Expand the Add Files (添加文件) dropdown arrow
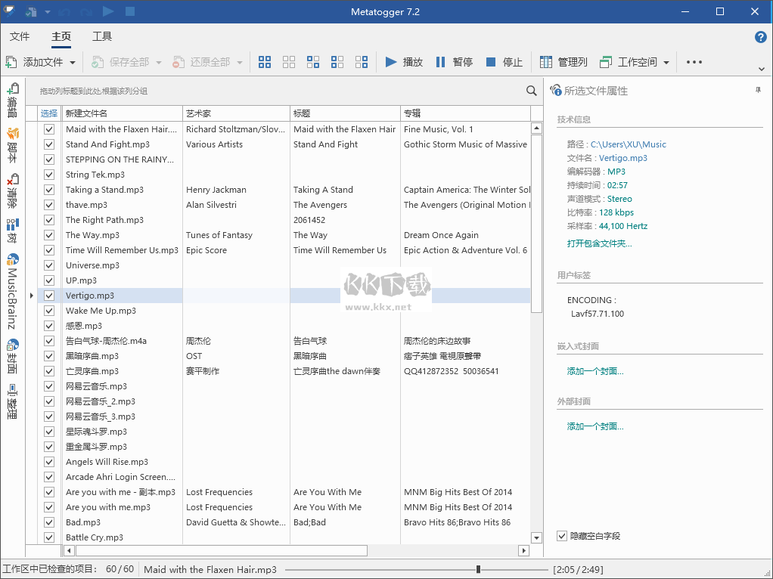773x579 pixels. coord(73,63)
